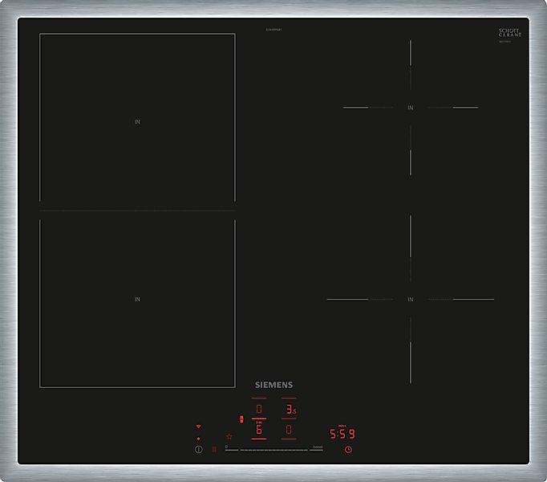Tap the red child lock icon
This screenshot has height=482, width=547.
[x=214, y=450]
